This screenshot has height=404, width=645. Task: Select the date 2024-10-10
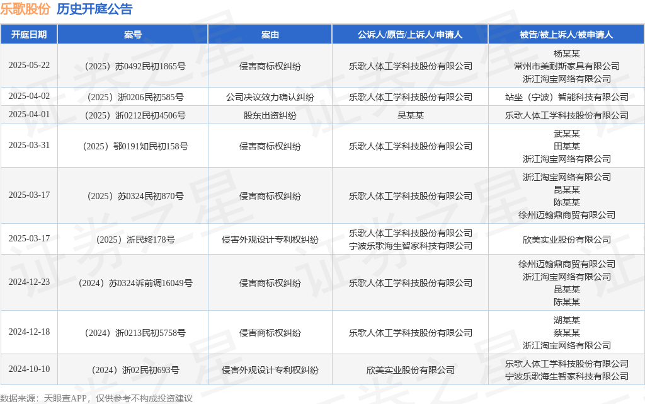pos(29,369)
